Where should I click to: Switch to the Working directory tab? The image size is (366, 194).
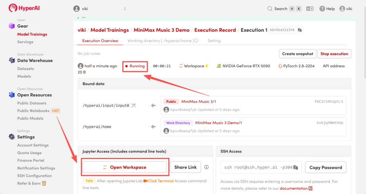point(161,41)
